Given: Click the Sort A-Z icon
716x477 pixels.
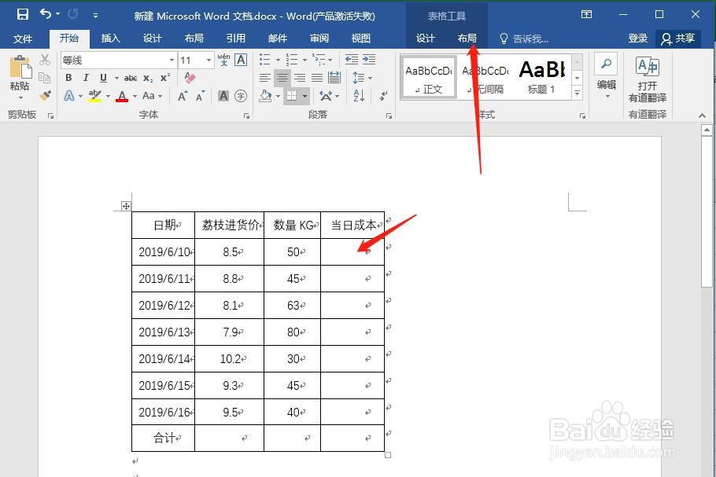Looking at the screenshot, I should point(359,96).
